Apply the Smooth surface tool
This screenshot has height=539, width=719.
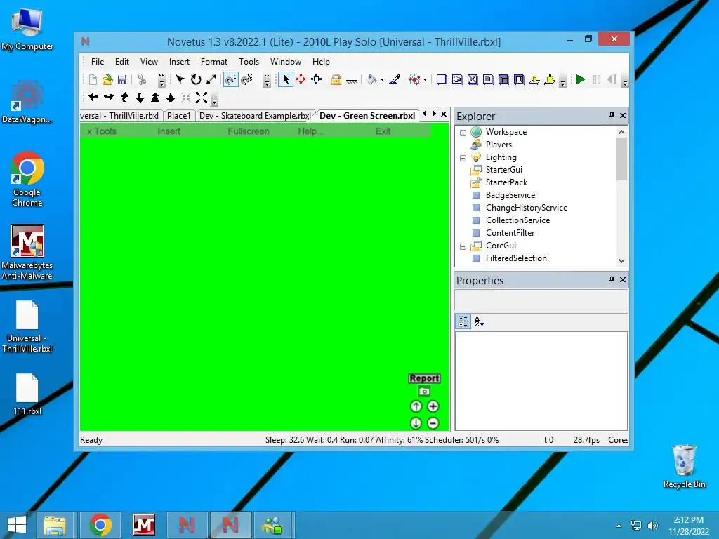tap(442, 80)
